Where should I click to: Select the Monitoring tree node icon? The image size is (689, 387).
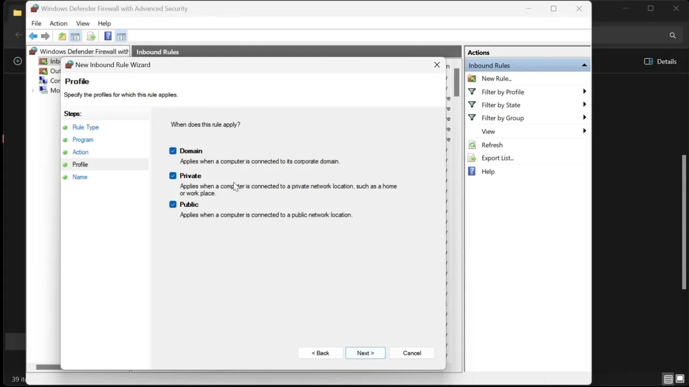(x=43, y=90)
